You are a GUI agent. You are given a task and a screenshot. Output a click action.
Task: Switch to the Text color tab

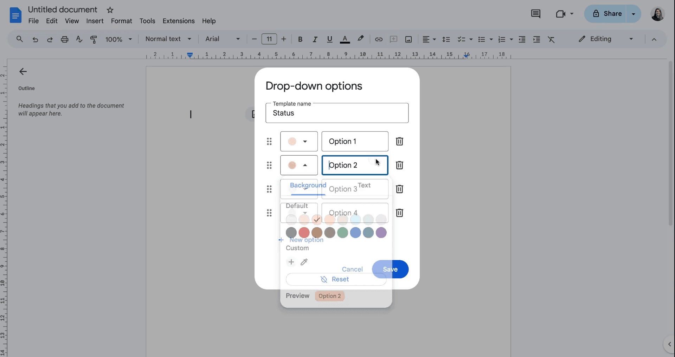(364, 185)
